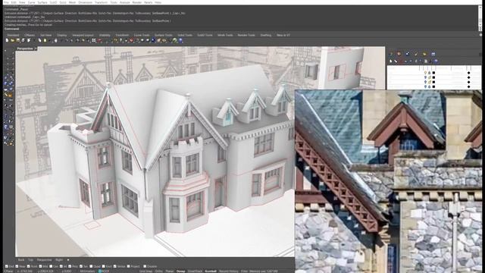
Task: Click the fourth layer row print color diamond
Action: (468, 86)
